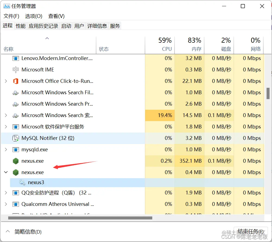
Task: Sort processes by 磁盘 column header
Action: [x=219, y=45]
